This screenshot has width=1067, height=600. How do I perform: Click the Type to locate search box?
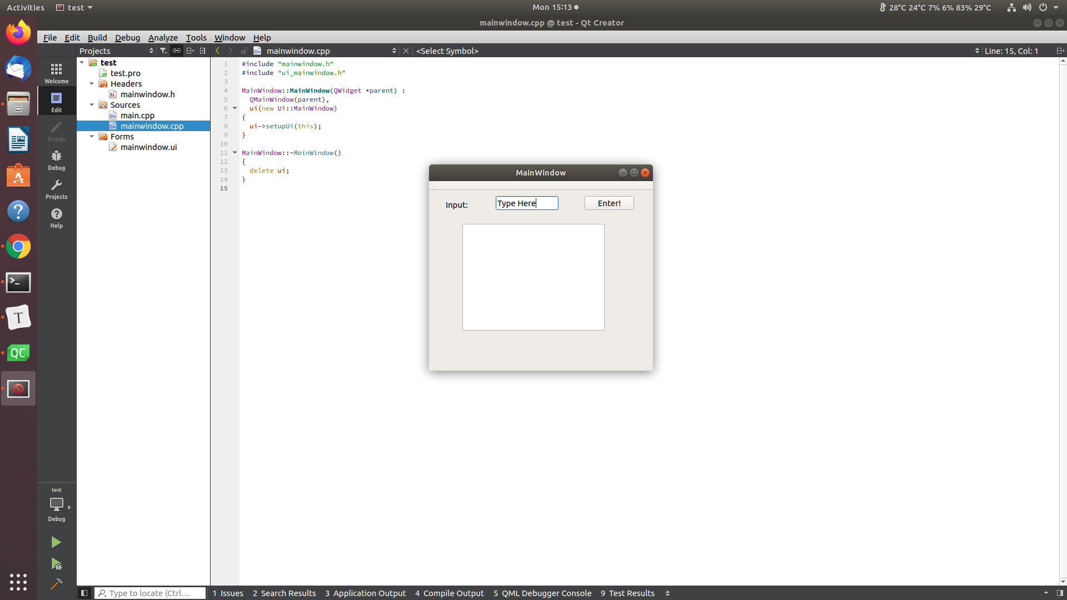pyautogui.click(x=150, y=593)
